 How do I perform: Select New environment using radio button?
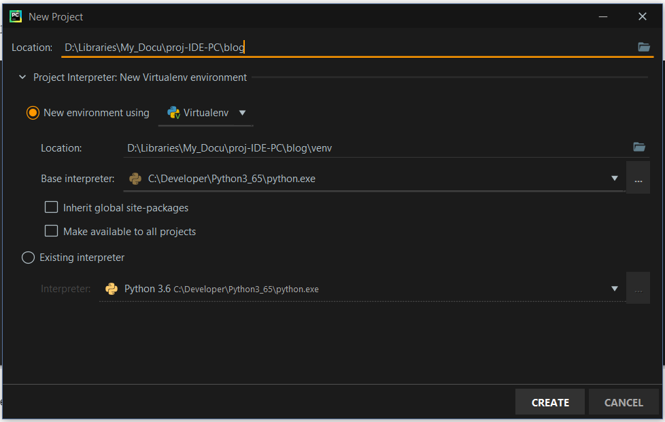pos(33,113)
